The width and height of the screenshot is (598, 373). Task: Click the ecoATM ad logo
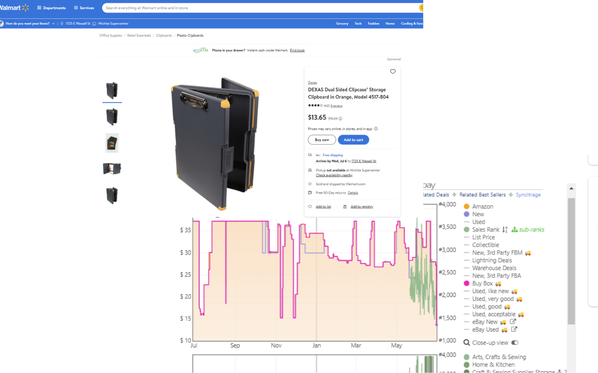coord(200,50)
